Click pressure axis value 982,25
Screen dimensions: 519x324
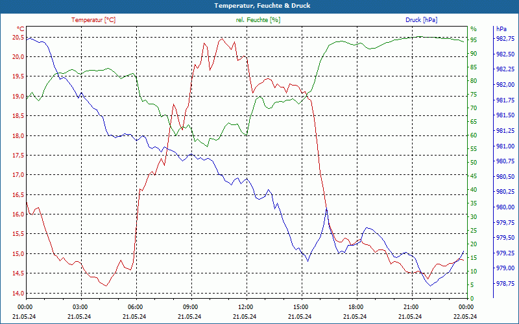(x=505, y=69)
